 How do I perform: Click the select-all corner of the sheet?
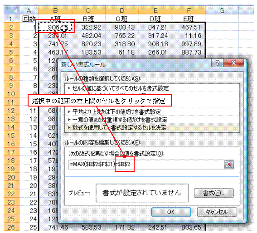click(11, 10)
